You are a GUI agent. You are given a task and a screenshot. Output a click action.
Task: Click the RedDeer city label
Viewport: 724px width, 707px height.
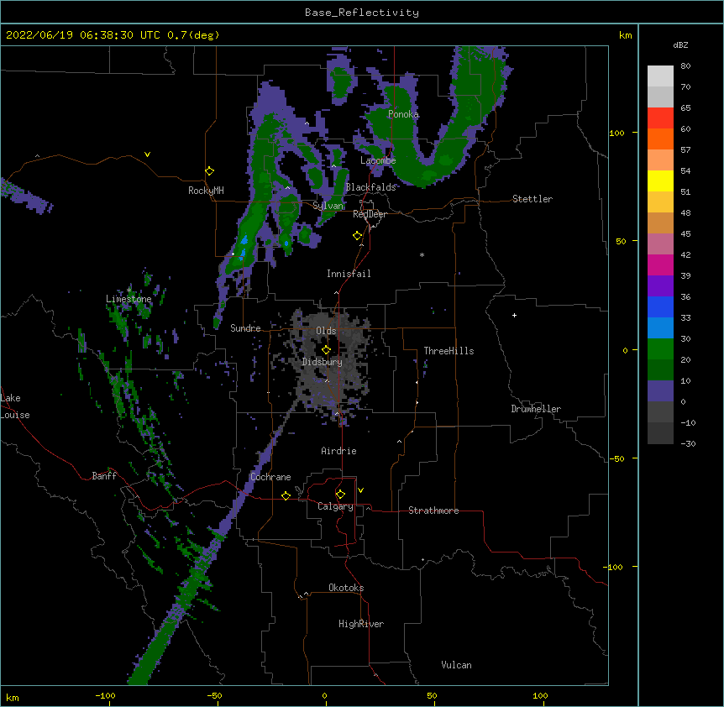pyautogui.click(x=370, y=214)
